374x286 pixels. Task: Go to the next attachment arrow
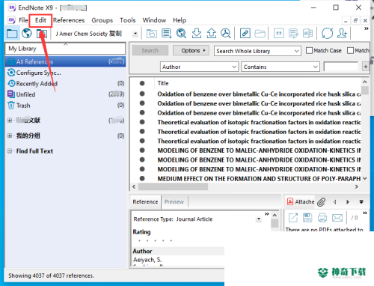(348, 202)
